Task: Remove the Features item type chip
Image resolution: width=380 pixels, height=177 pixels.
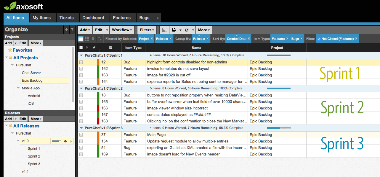Action: [287, 39]
